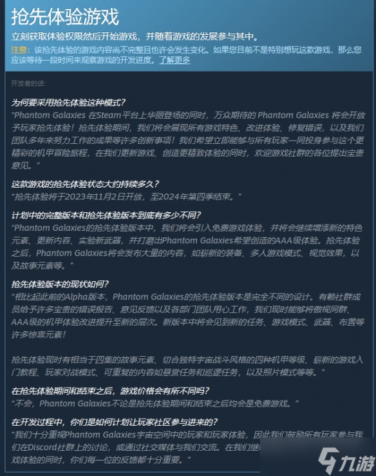Click question 这款游戏的抢先体验状态大约持续多久?
376x476 pixels.
(x=85, y=184)
